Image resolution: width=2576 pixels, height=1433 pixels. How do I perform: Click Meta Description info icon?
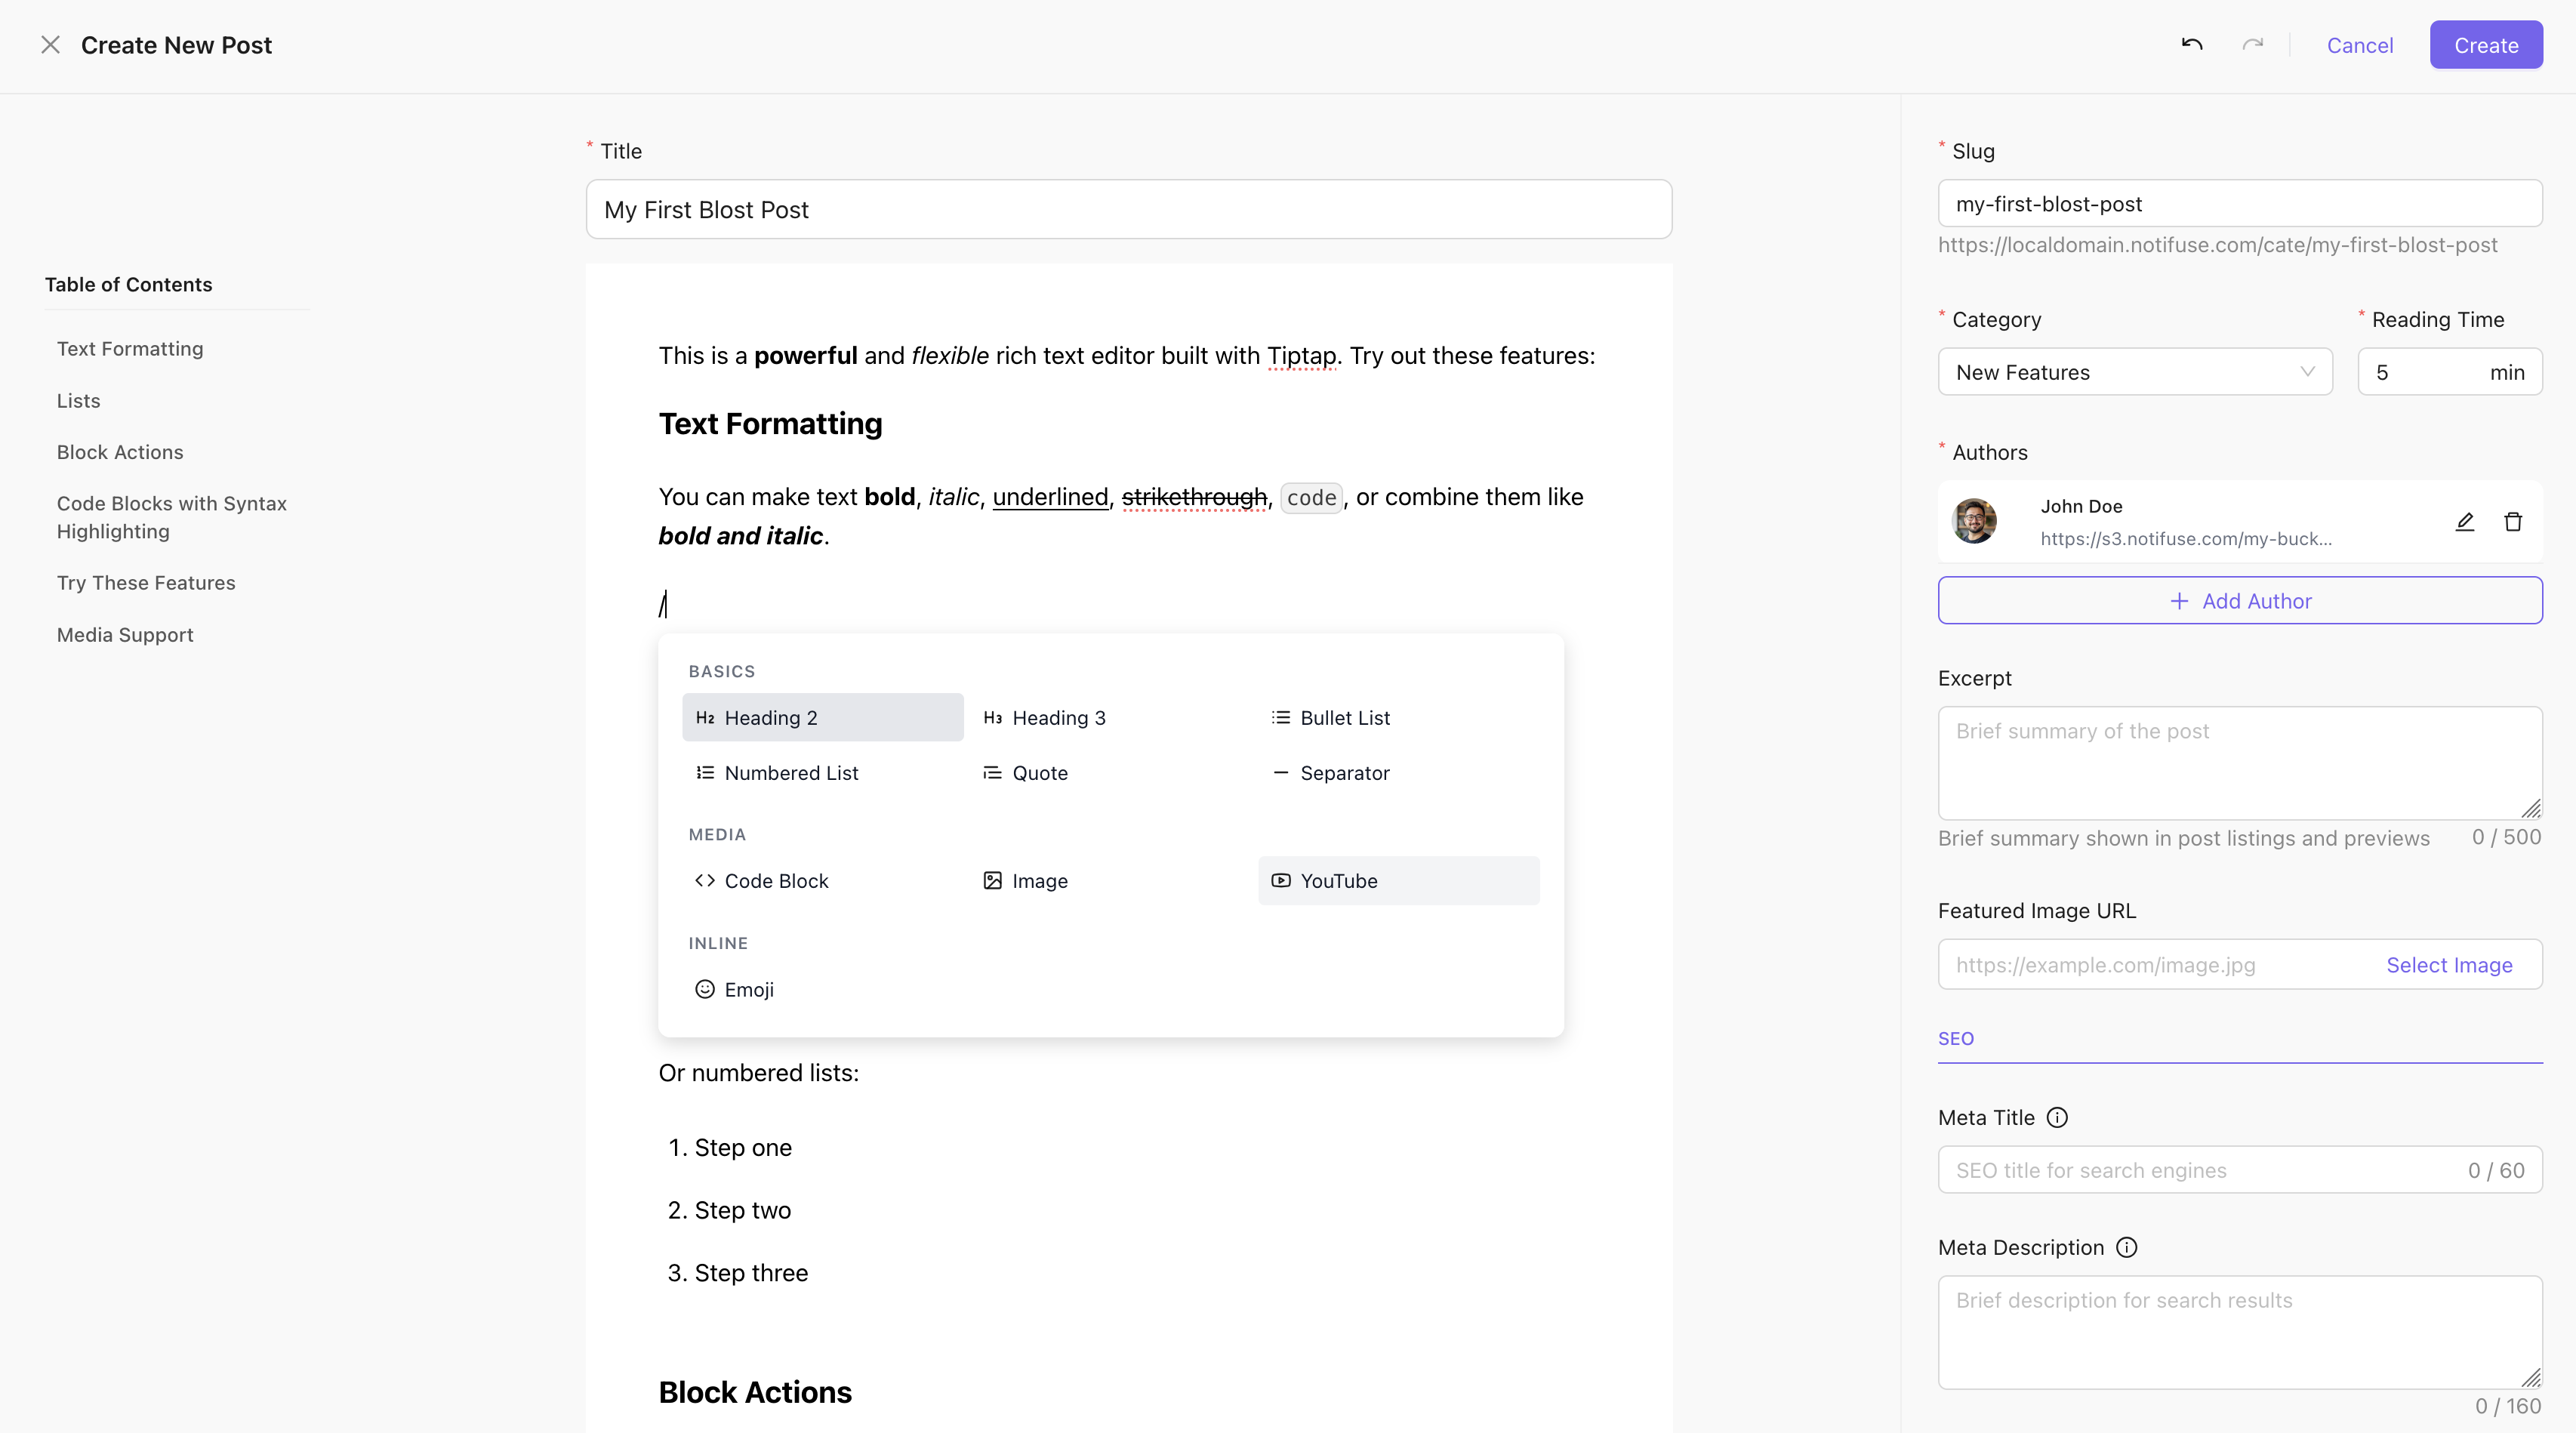pyautogui.click(x=2127, y=1247)
